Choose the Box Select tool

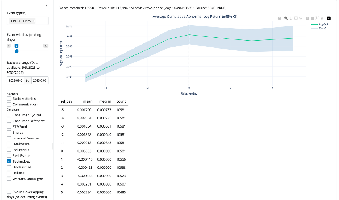296,18
